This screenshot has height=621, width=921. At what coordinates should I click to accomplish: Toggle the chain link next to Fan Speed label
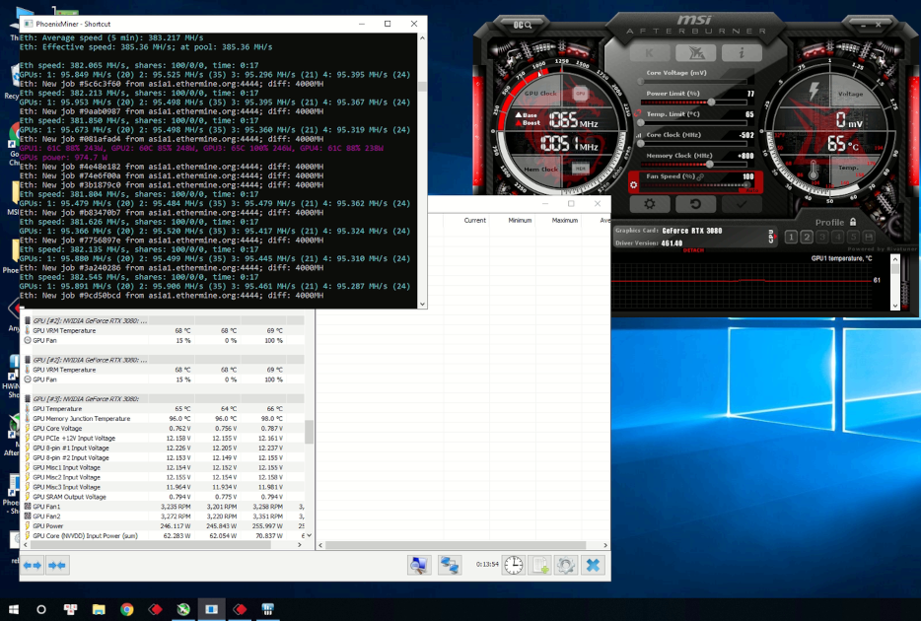tap(700, 176)
